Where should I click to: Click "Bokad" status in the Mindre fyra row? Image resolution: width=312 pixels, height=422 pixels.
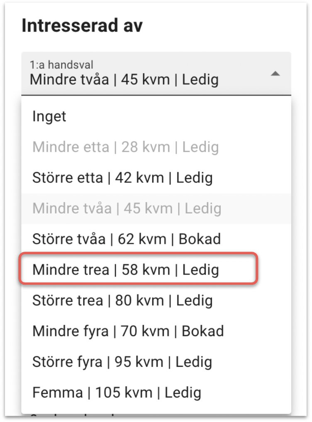203,331
